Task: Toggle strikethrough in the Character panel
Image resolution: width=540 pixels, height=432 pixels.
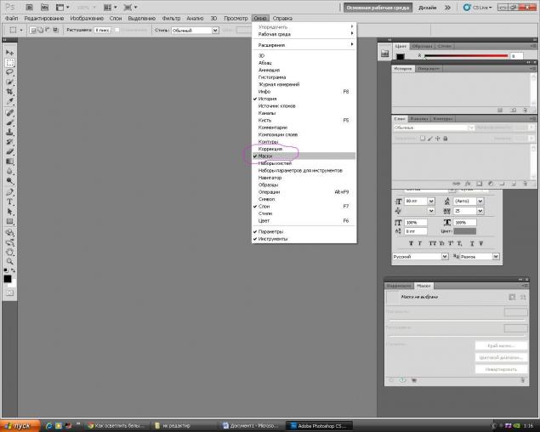Action: (481, 243)
